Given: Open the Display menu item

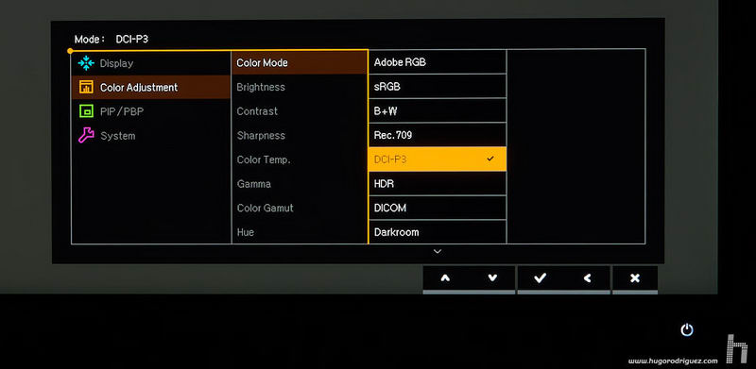Looking at the screenshot, I should (151, 63).
